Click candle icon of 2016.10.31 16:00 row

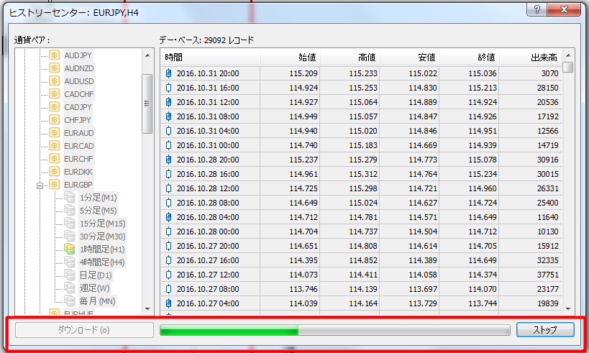[x=169, y=88]
